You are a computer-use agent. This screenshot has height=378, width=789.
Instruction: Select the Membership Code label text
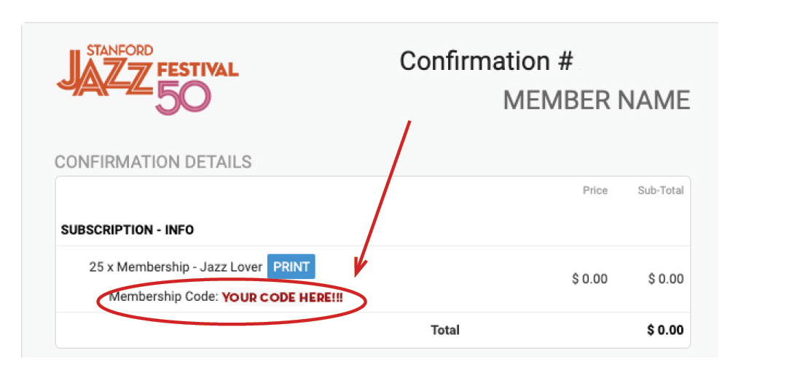click(x=163, y=297)
